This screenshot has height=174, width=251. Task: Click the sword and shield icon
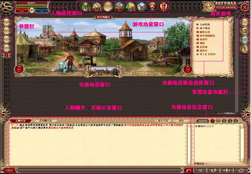pyautogui.click(x=119, y=6)
